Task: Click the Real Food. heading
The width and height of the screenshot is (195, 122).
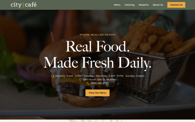Action: tap(97, 47)
